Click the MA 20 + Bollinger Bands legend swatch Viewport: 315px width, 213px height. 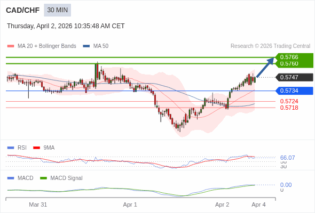[11, 46]
